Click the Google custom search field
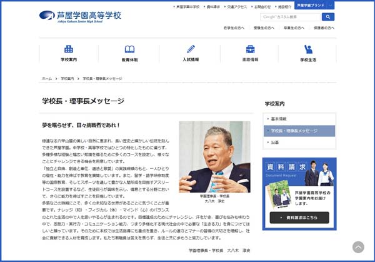Image resolution: width=375 pixels, height=262 pixels. click(x=290, y=17)
